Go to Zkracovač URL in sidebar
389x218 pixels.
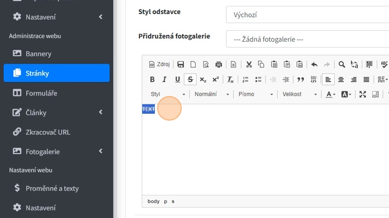click(47, 132)
